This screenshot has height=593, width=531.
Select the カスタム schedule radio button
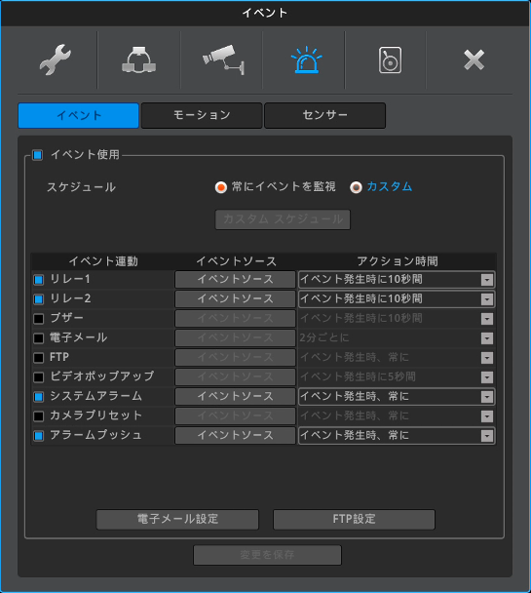click(x=356, y=187)
